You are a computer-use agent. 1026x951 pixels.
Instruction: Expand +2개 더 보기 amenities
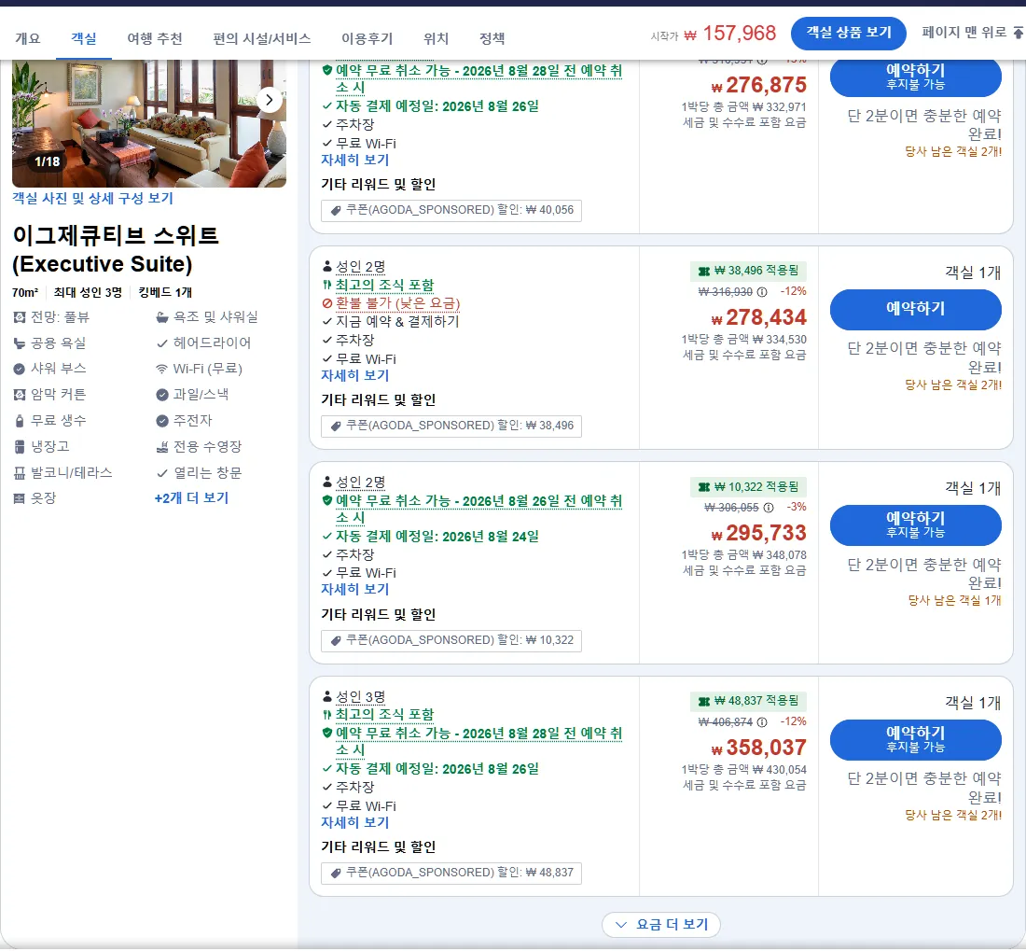coord(192,498)
